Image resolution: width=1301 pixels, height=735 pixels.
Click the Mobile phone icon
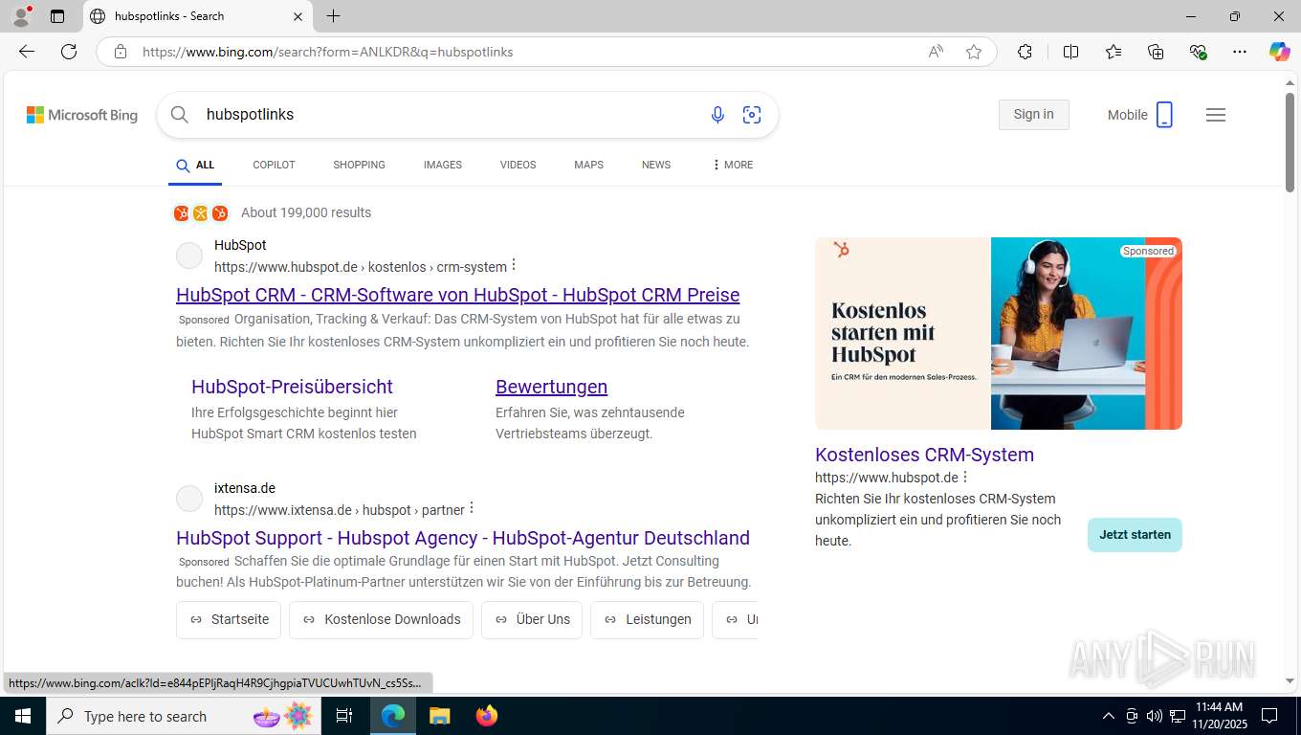[1164, 115]
